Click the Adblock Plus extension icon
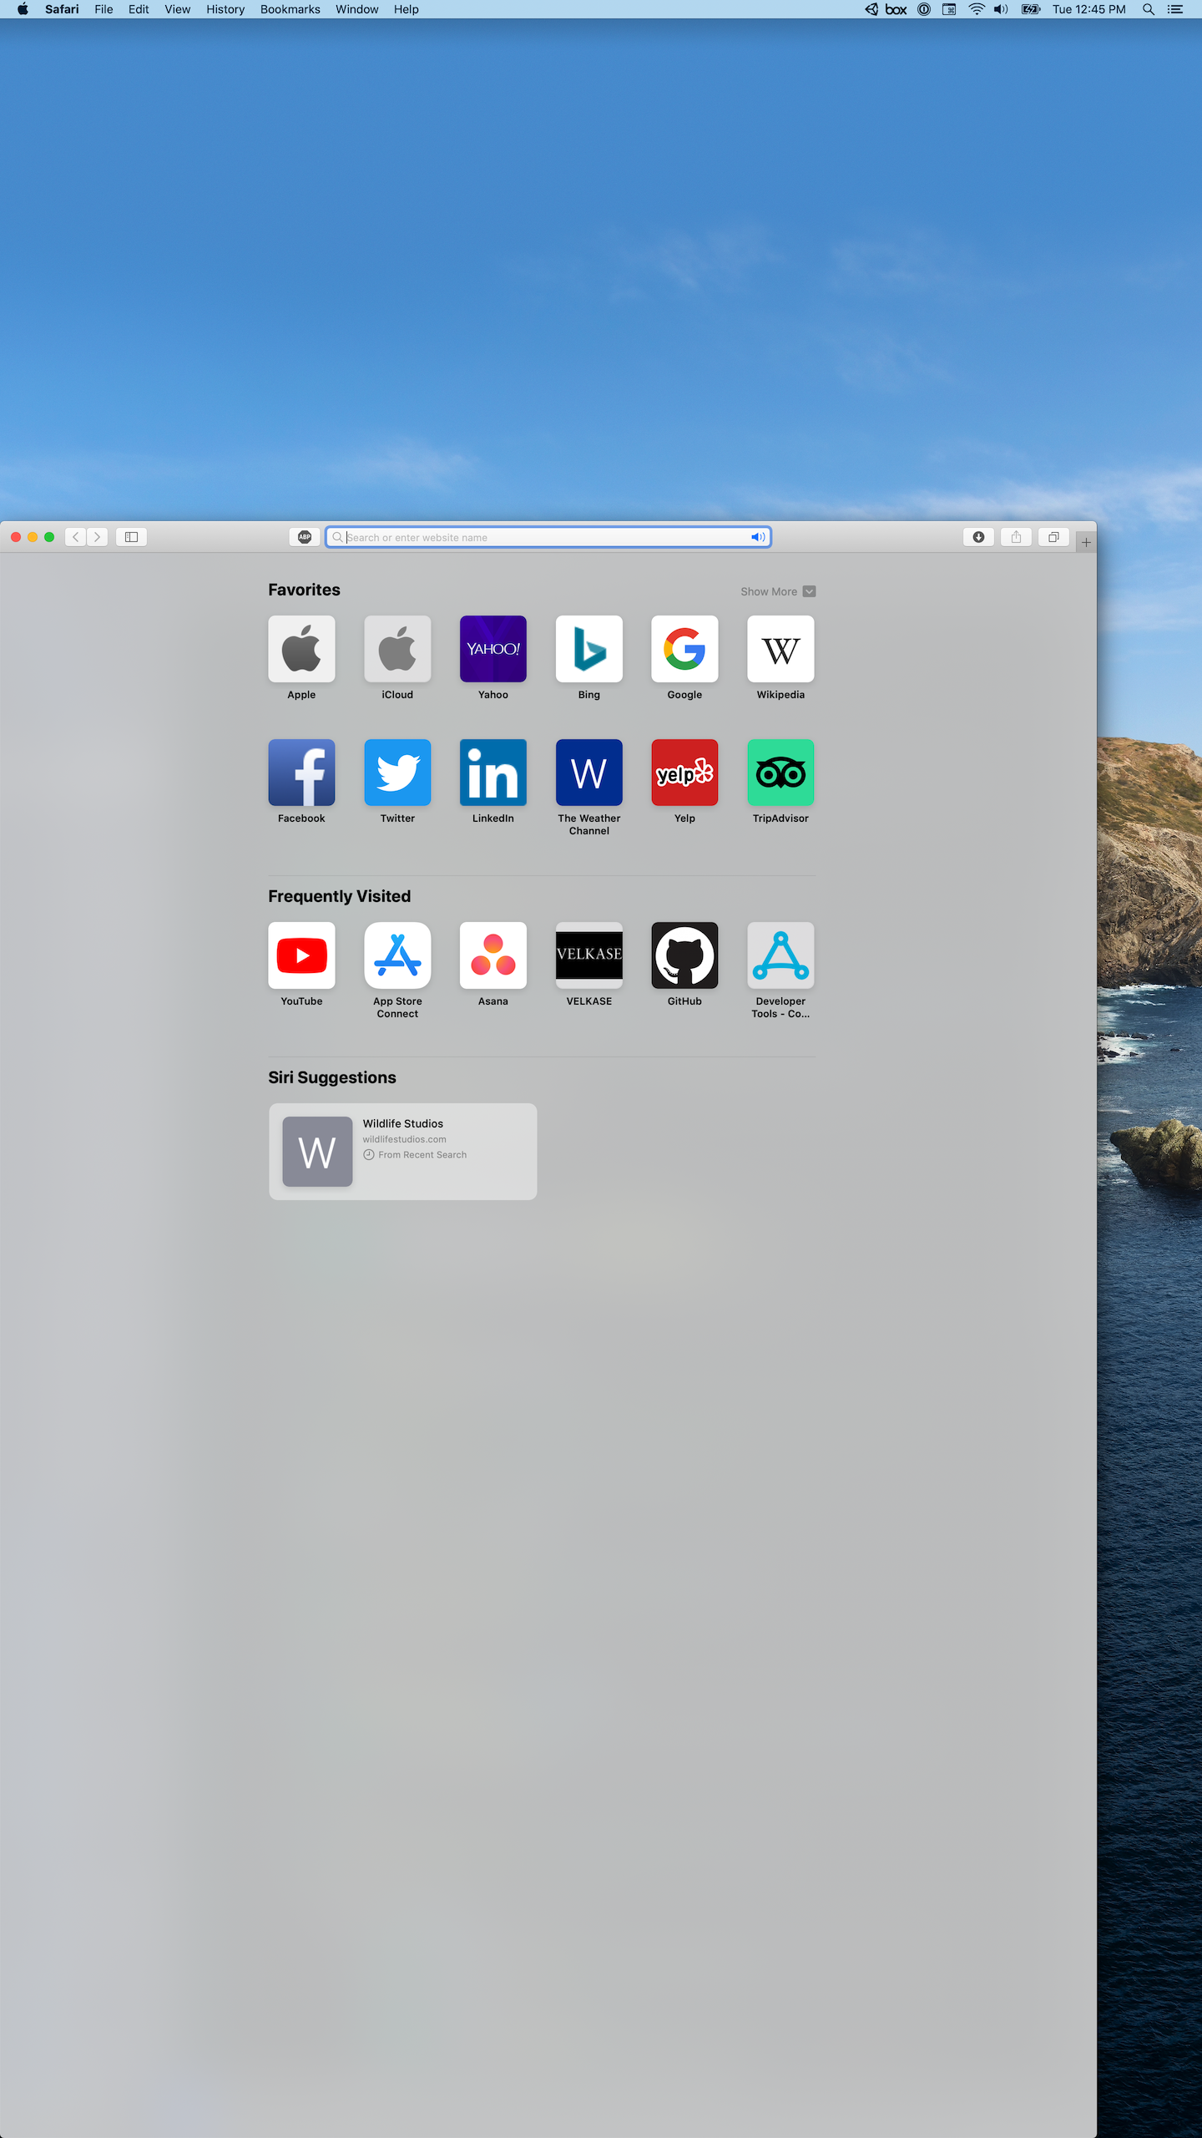 (305, 537)
